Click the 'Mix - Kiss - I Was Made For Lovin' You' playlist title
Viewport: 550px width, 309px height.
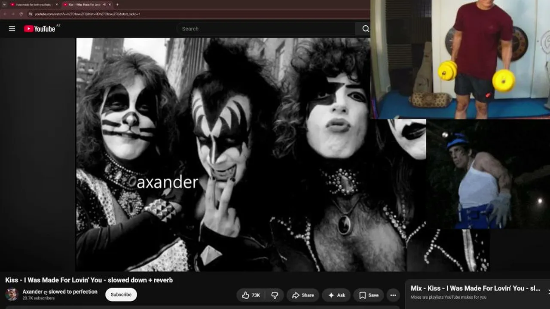[476, 288]
